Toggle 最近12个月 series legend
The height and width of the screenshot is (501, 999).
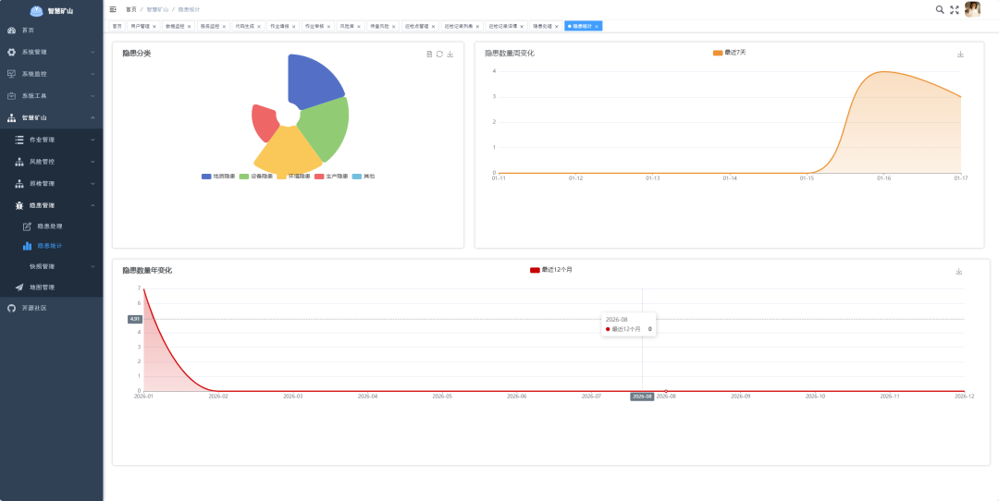pyautogui.click(x=551, y=270)
